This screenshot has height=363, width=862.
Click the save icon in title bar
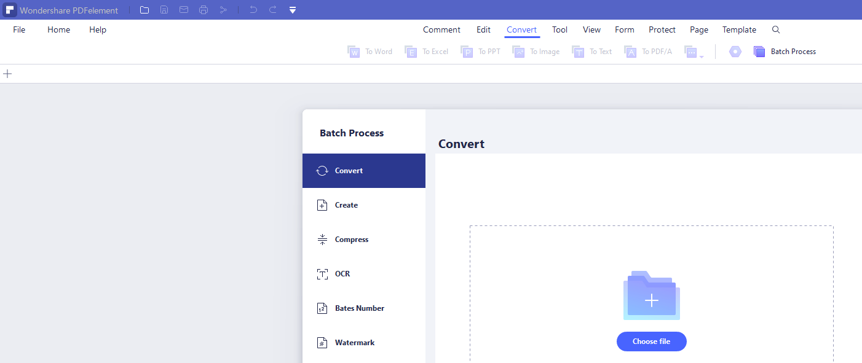[x=164, y=10]
